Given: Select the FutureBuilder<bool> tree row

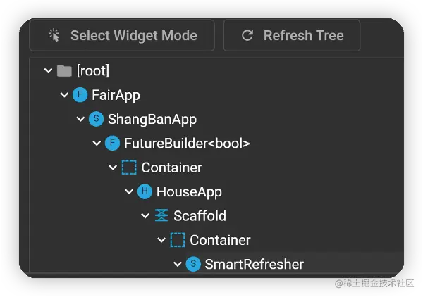Looking at the screenshot, I should [187, 144].
